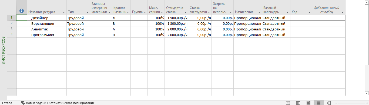The height and width of the screenshot is (105, 369).
Task: Click the blue info indicator column header
Action: [22, 11]
